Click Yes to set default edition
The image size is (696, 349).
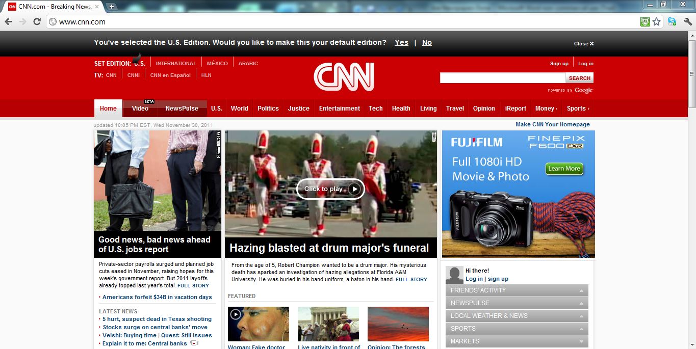[401, 42]
